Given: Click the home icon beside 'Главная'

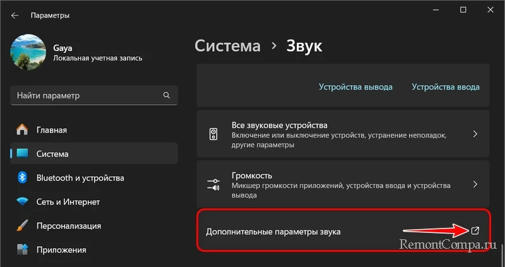Looking at the screenshot, I should tap(22, 130).
